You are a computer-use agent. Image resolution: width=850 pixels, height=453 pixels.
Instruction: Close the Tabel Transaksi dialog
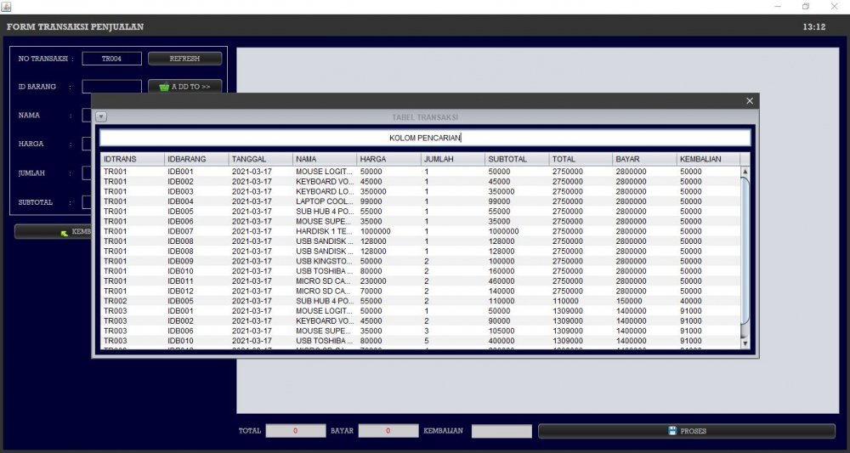(749, 101)
